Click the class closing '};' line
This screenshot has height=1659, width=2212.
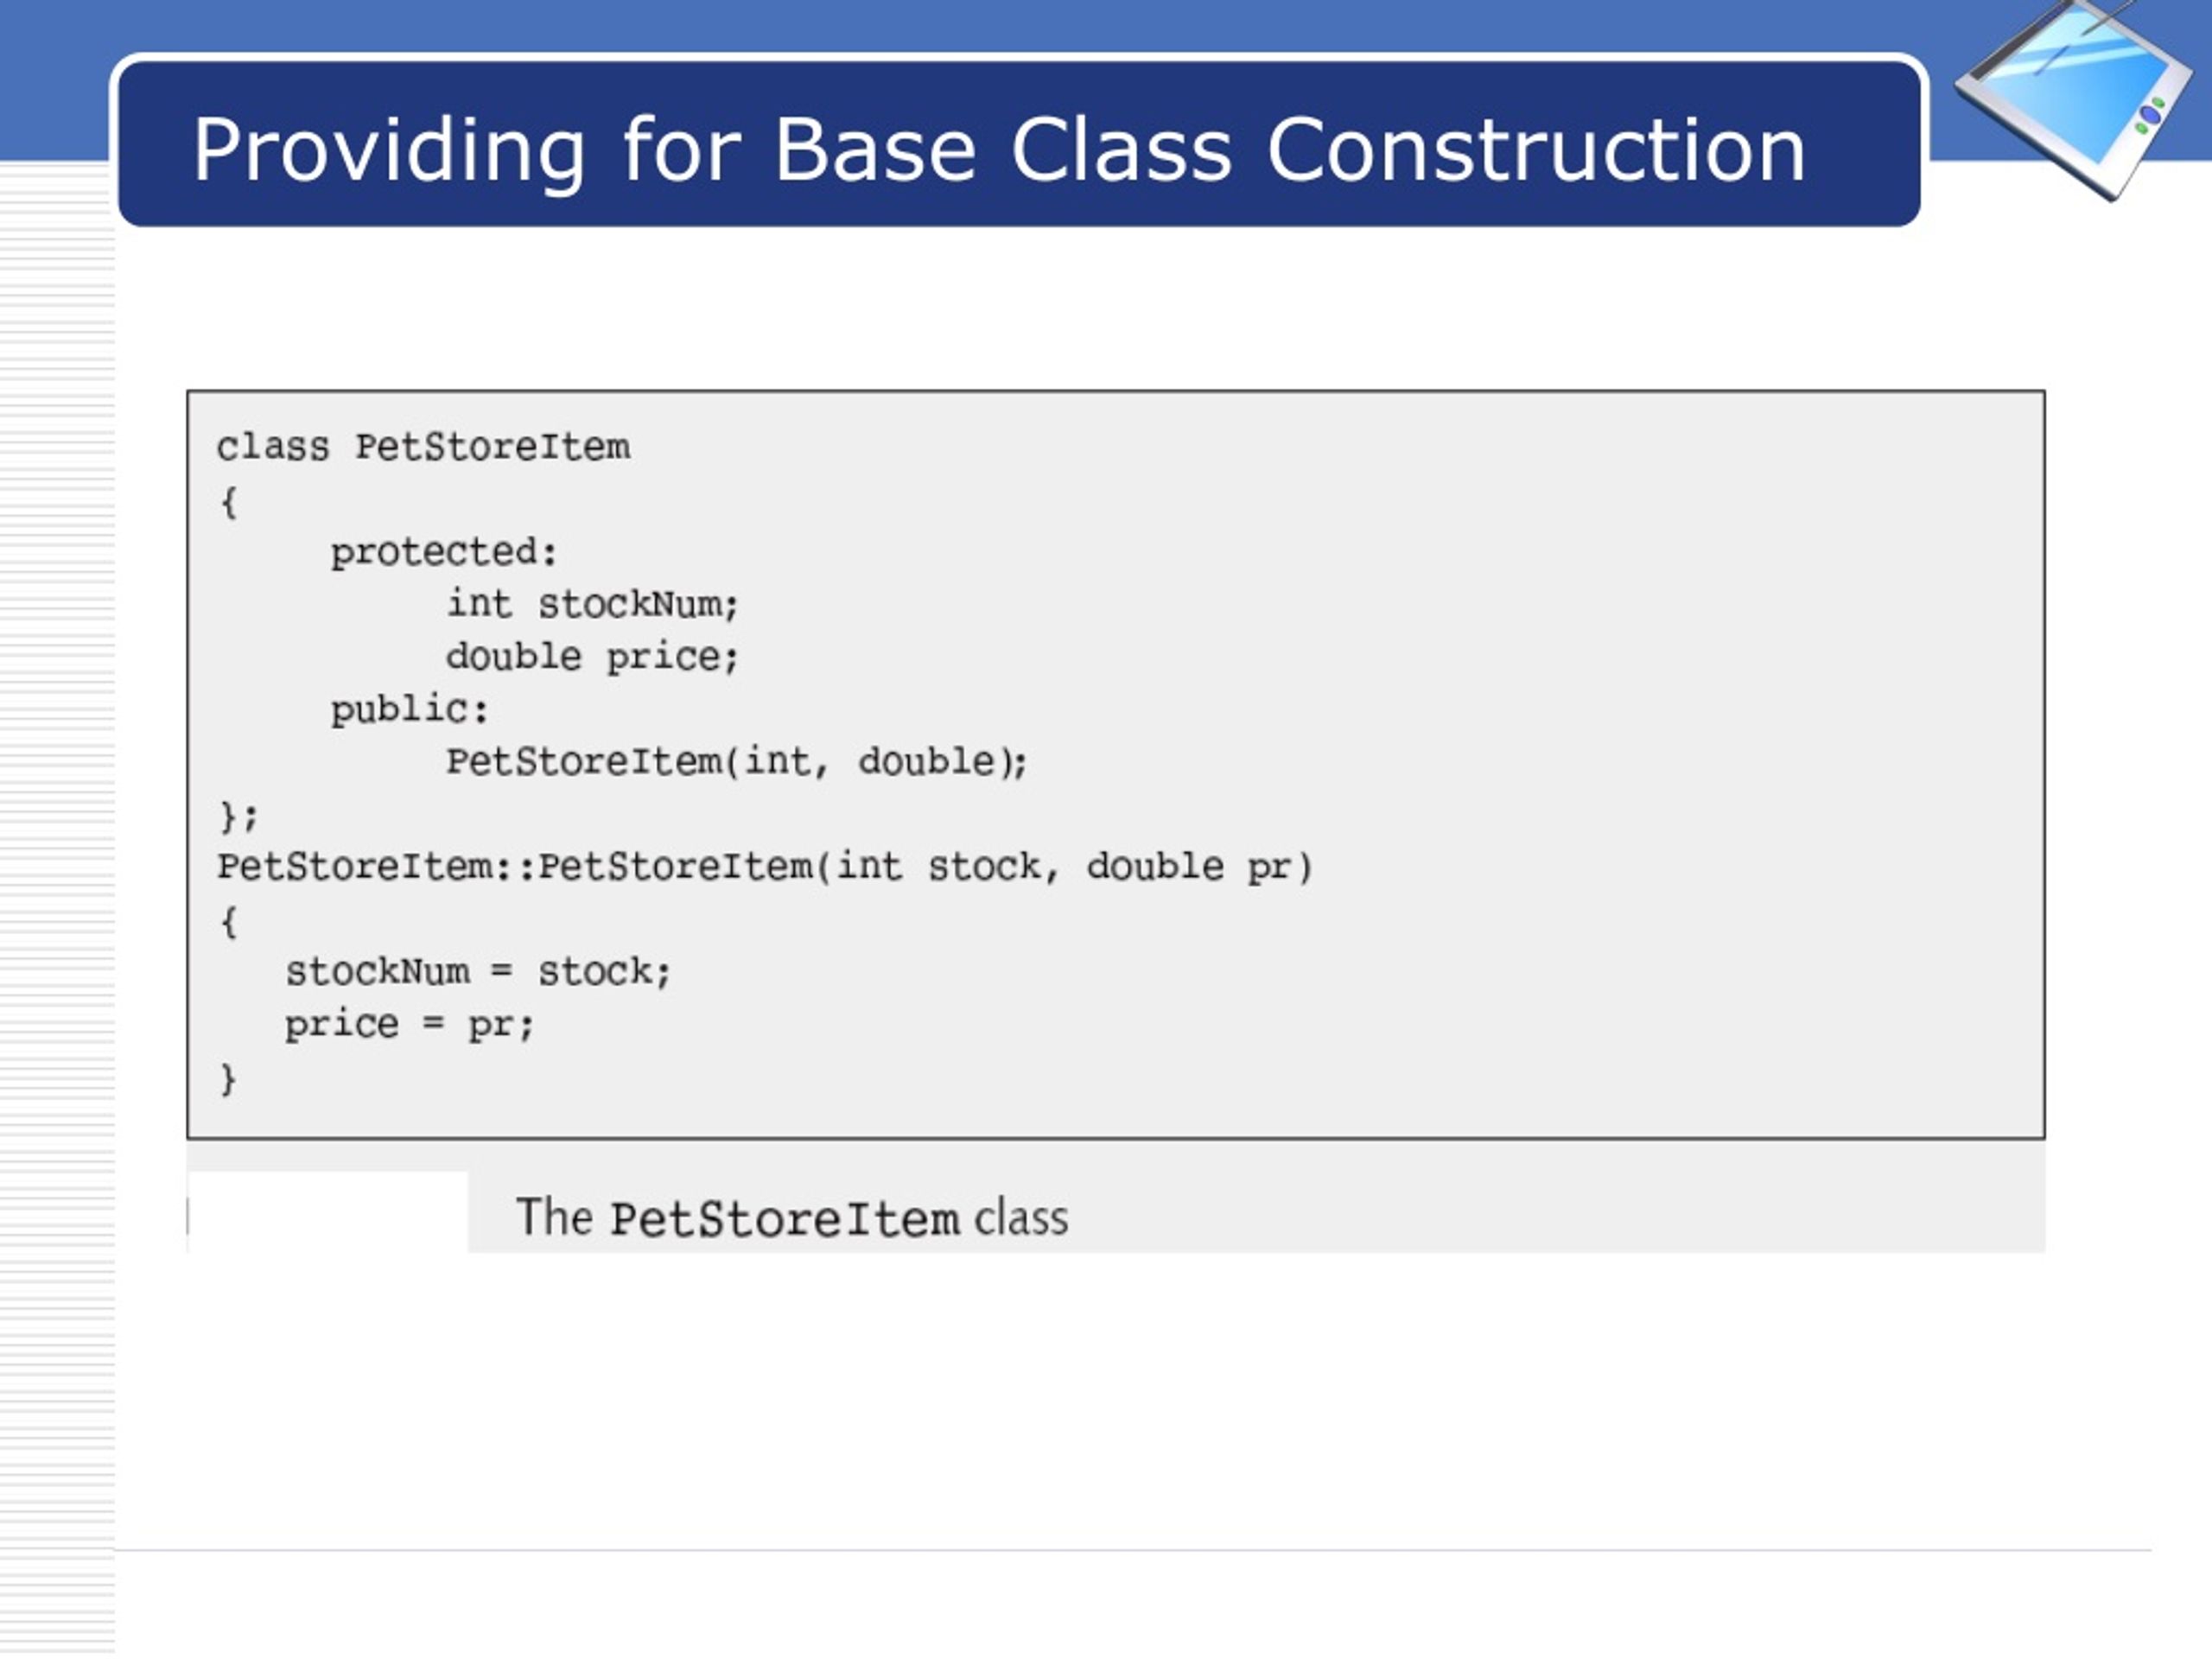(x=239, y=816)
